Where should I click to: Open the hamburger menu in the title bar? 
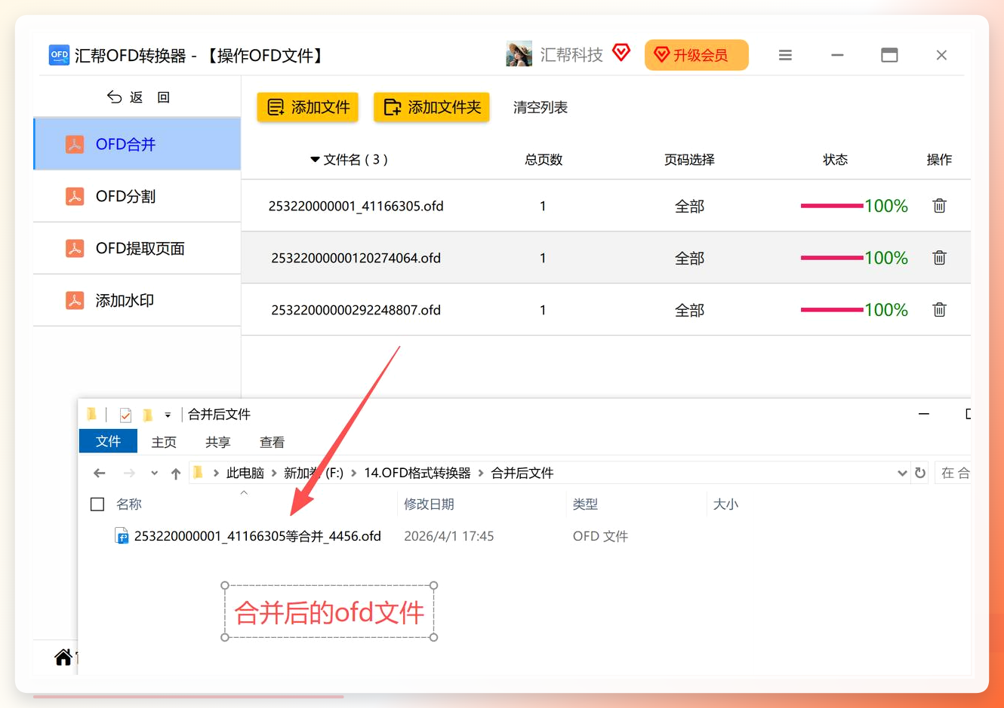[785, 55]
